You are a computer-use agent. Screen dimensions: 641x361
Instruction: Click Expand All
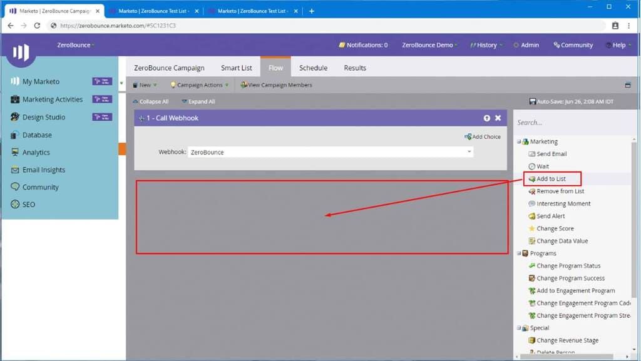(x=198, y=101)
